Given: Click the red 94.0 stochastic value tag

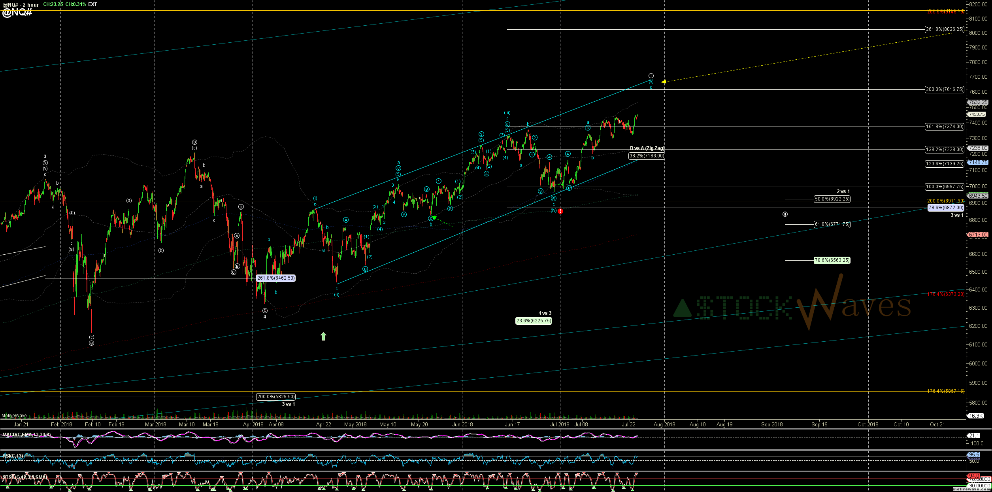Looking at the screenshot, I should (973, 476).
